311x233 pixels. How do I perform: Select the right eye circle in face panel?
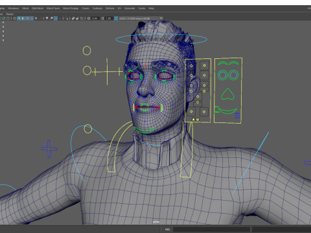pyautogui.click(x=233, y=75)
